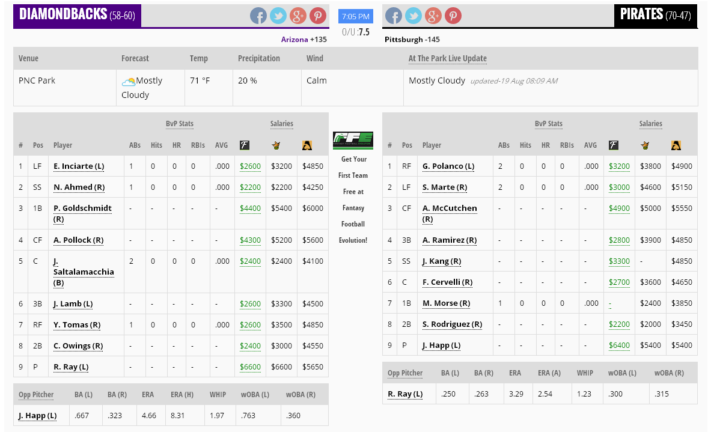The width and height of the screenshot is (708, 432).
Task: Toggle the Salaries column group
Action: [281, 124]
